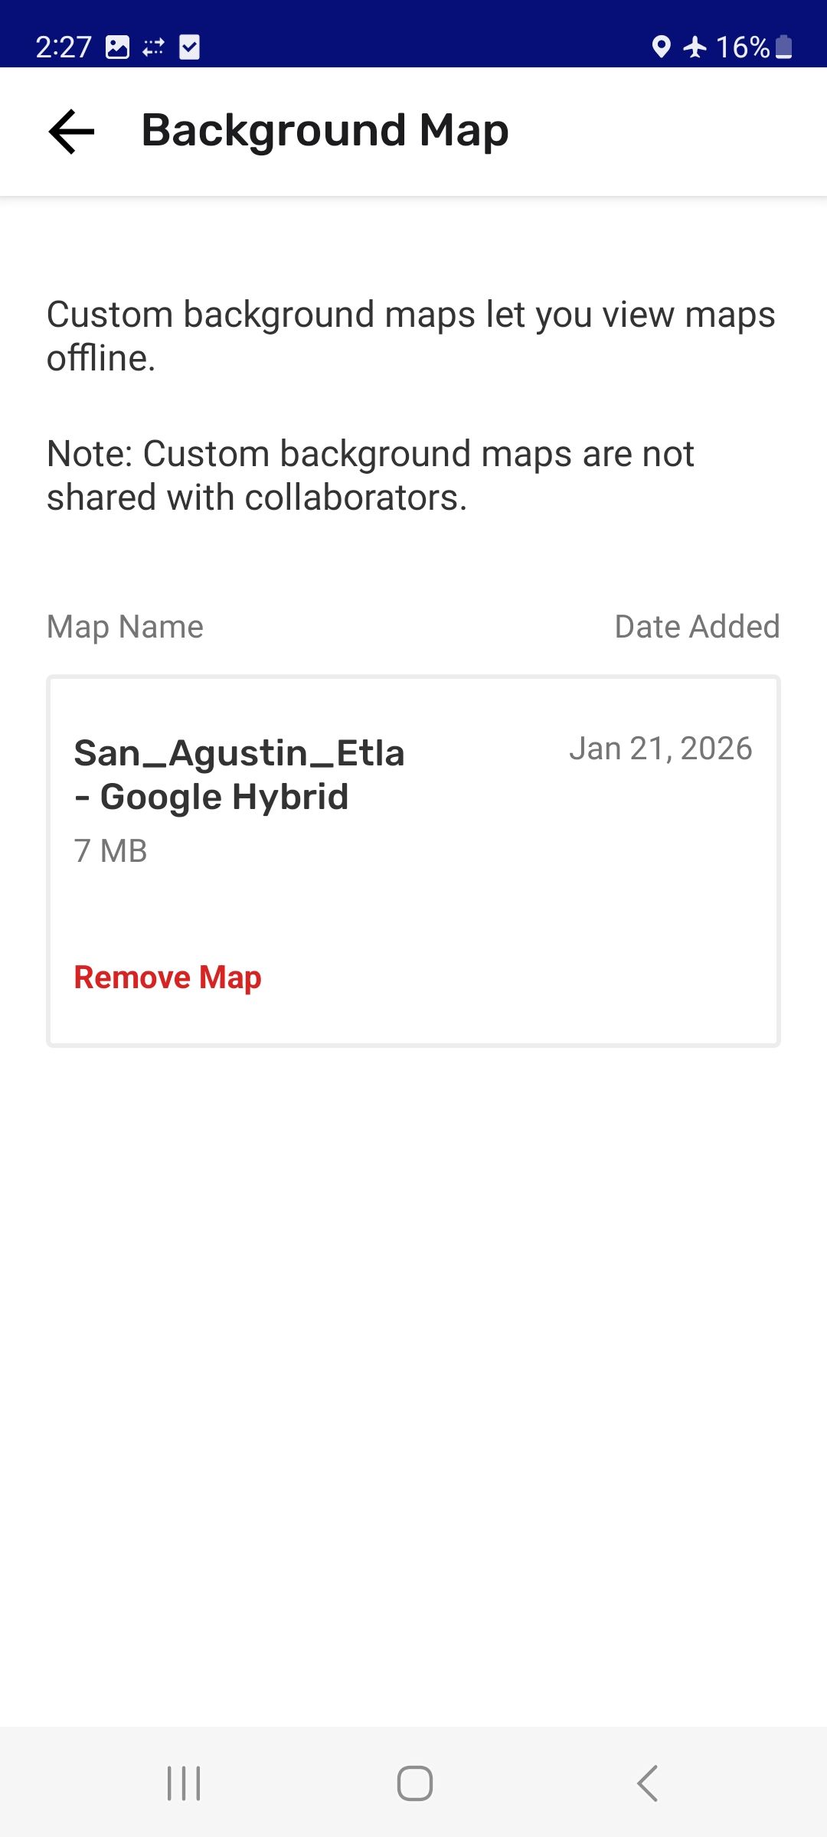Screen dimensions: 827x1837
Task: Tap the note about collaborators
Action: pyautogui.click(x=371, y=475)
